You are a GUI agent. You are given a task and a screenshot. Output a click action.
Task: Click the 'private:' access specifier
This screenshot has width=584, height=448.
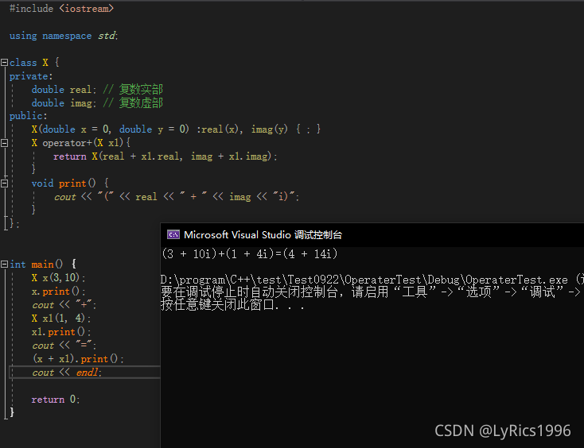point(31,76)
